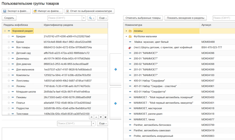Click the Создать button

(9, 18)
